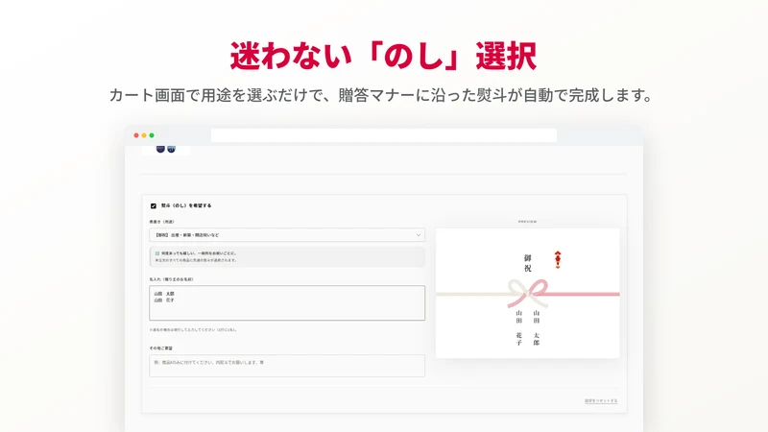768x432 pixels.
Task: Click the カート画面で用途を選ぶだけで subtitle text
Action: point(216,95)
